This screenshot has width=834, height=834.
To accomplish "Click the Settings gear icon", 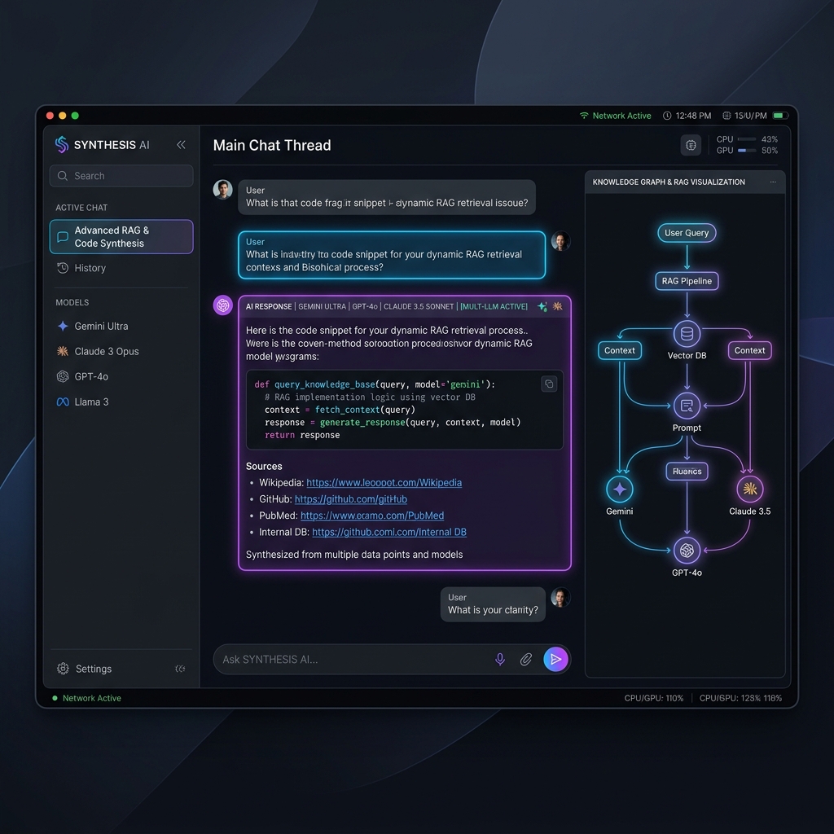I will click(63, 669).
